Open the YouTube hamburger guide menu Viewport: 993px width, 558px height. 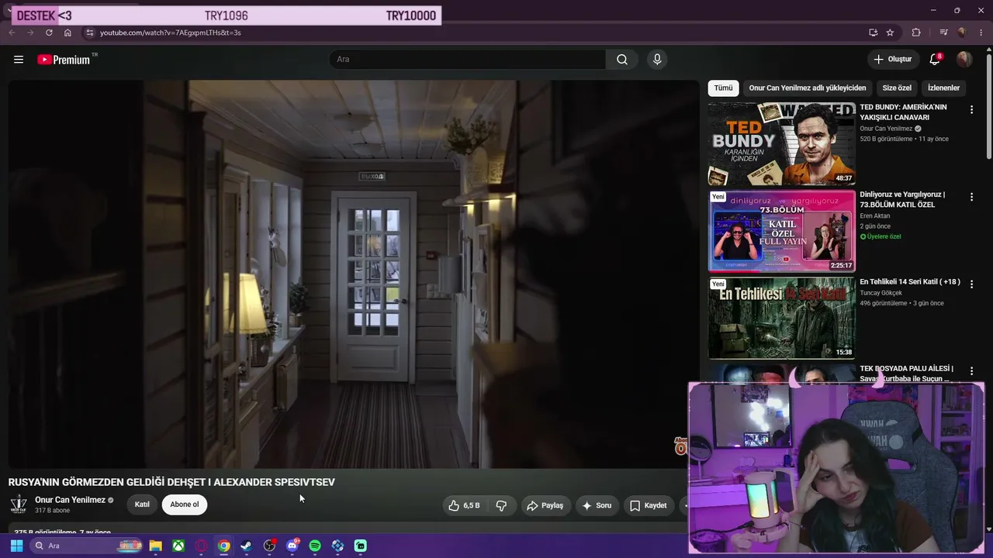(19, 60)
